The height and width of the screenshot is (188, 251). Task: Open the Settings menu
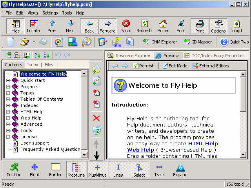tap(50, 13)
